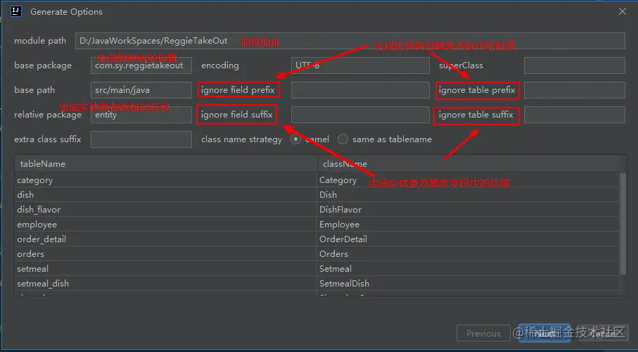Select the order_detail table row
Viewport: 638px width, 352px height.
tap(317, 239)
